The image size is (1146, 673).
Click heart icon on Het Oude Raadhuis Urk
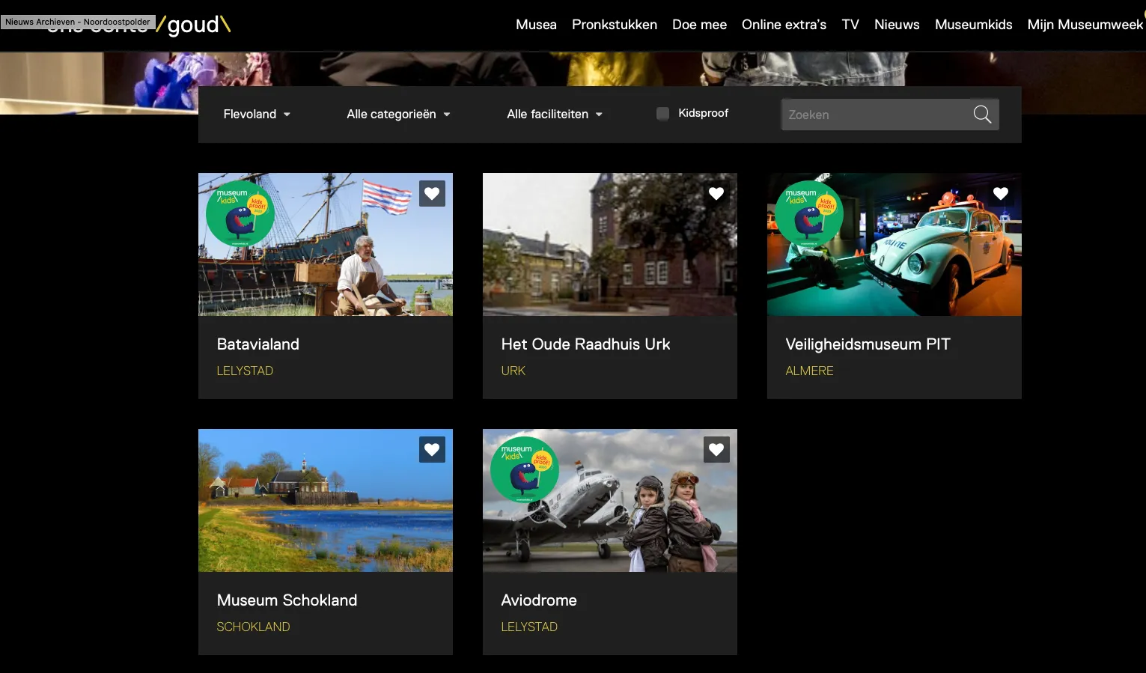coord(716,194)
